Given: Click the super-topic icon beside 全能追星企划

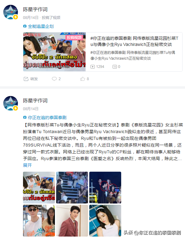Looking at the screenshot, I should coord(25,26).
